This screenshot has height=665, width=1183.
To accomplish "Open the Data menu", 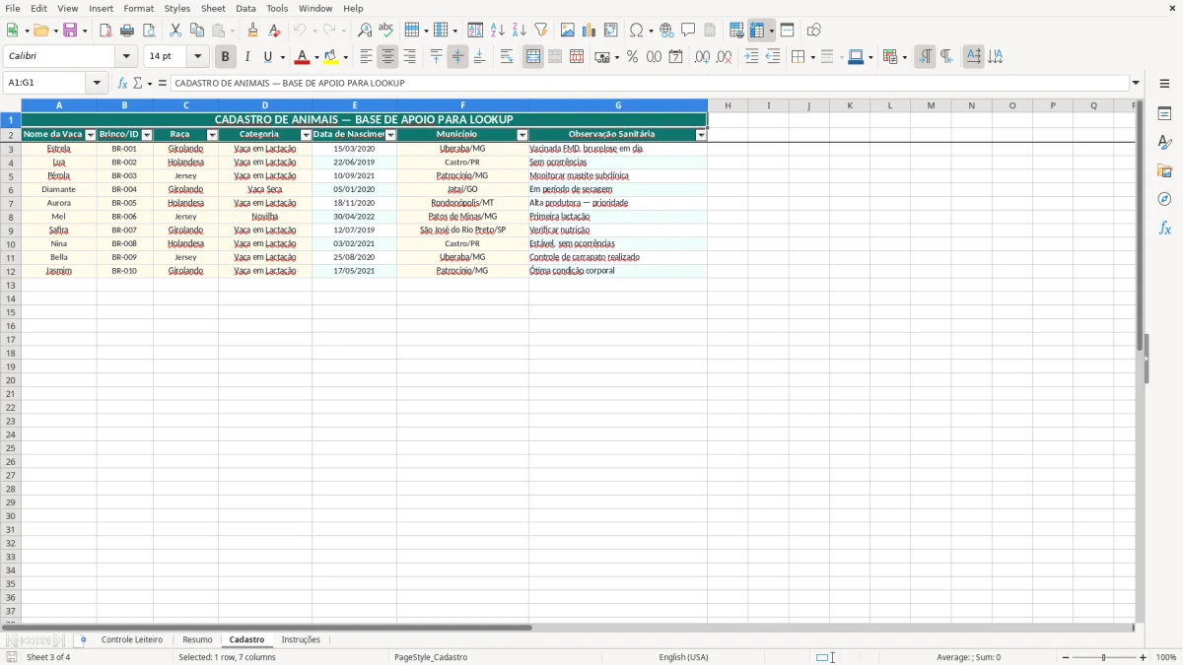I will tap(245, 8).
